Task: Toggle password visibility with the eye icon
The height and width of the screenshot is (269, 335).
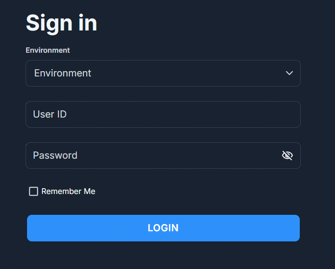Action: tap(287, 155)
